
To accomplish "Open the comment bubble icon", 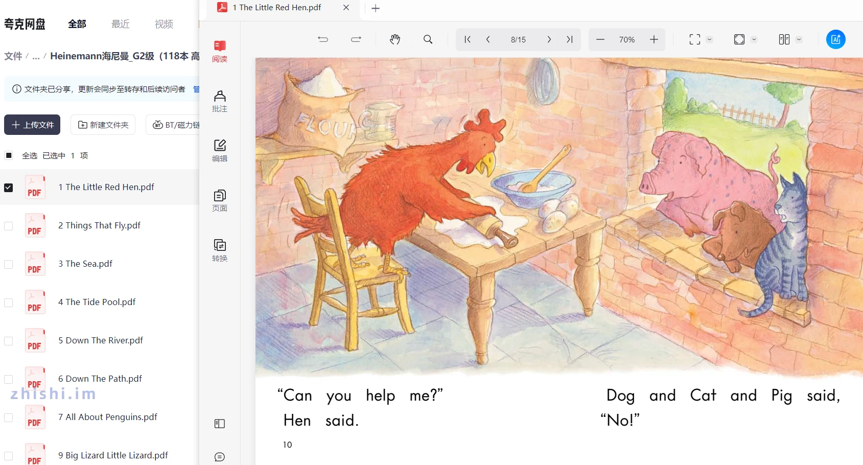I will [x=220, y=457].
